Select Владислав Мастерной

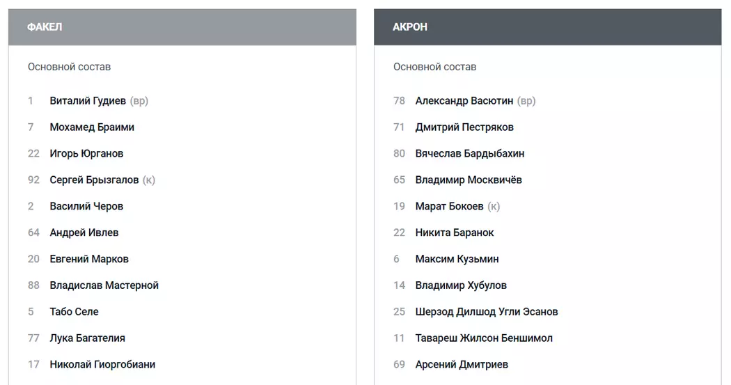pyautogui.click(x=104, y=286)
